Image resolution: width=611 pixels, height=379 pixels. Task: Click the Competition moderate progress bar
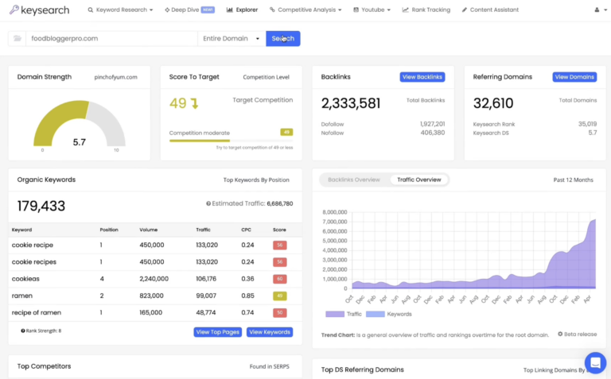point(231,141)
